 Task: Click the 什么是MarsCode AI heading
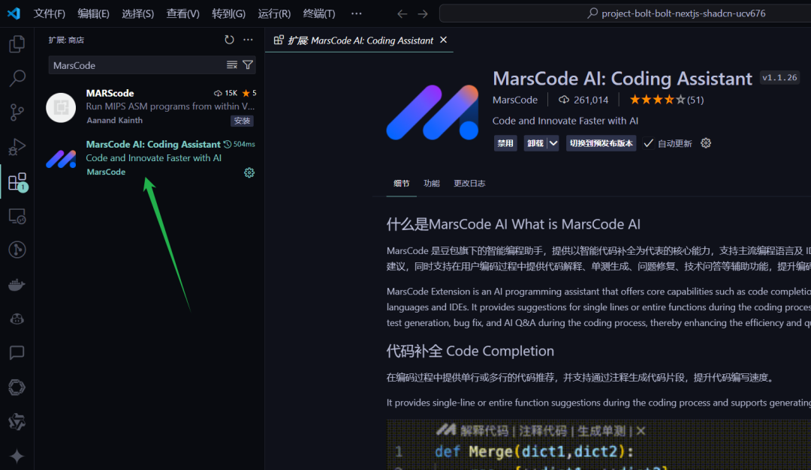[x=513, y=224]
